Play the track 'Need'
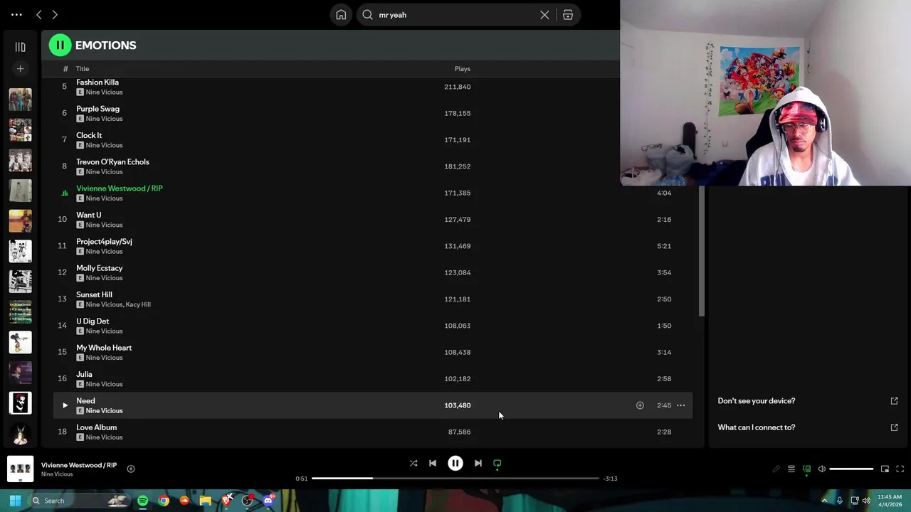Screen dimensions: 911x512 (x=65, y=405)
